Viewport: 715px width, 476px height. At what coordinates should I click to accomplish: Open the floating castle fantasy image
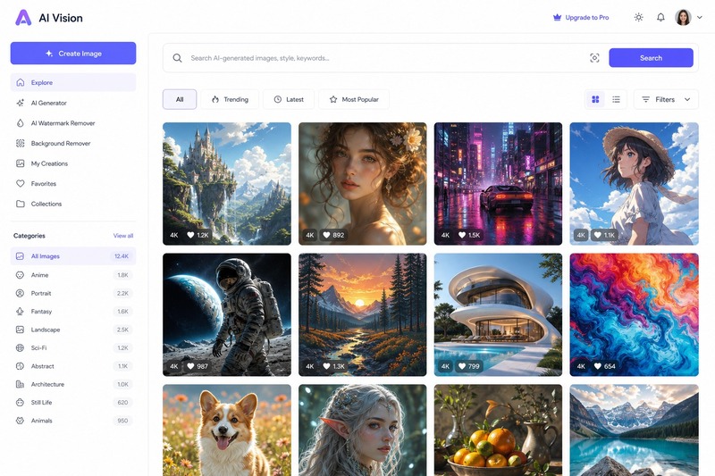(x=227, y=184)
